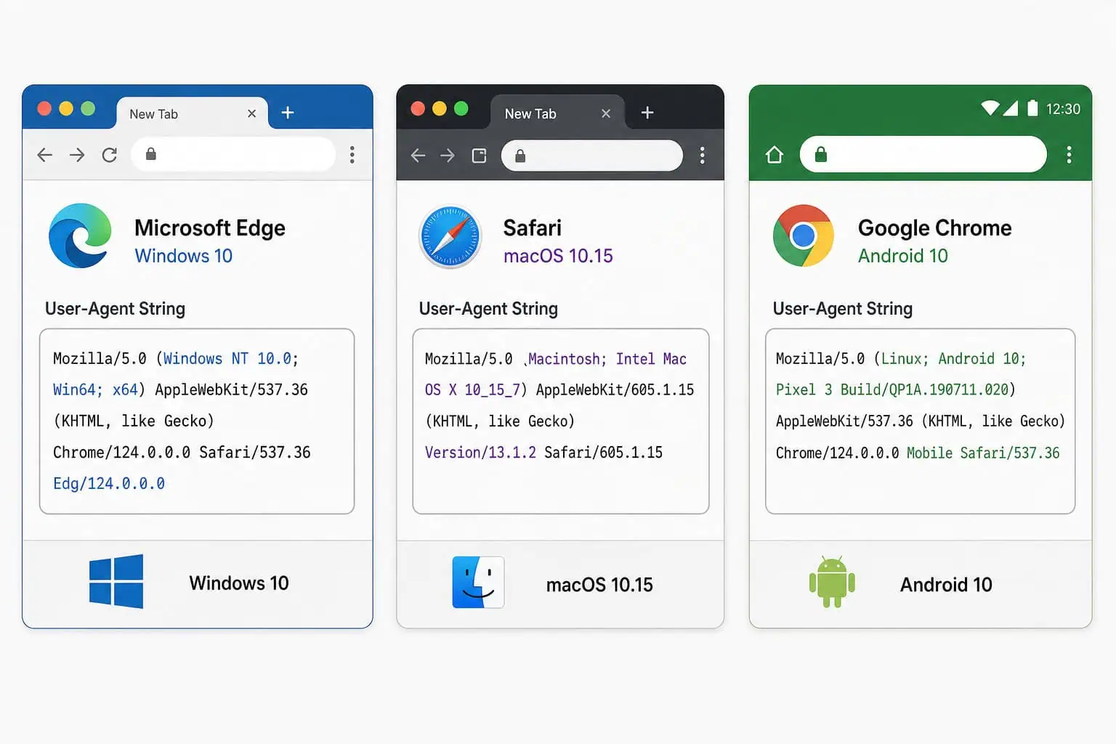Close the New Tab in Safari window
Image resolution: width=1116 pixels, height=744 pixels.
click(x=606, y=113)
